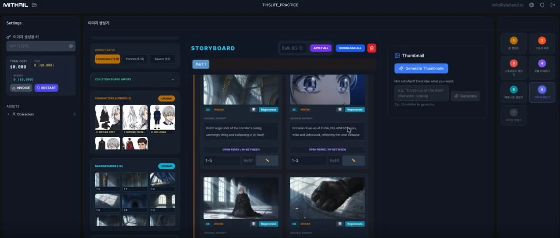Click pencil edit icon on the 1-5 card
Image resolution: width=560 pixels, height=238 pixels.
point(267,160)
